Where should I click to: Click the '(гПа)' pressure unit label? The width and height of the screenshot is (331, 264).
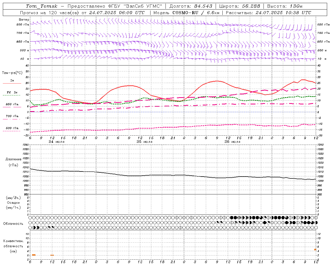coord(13,165)
